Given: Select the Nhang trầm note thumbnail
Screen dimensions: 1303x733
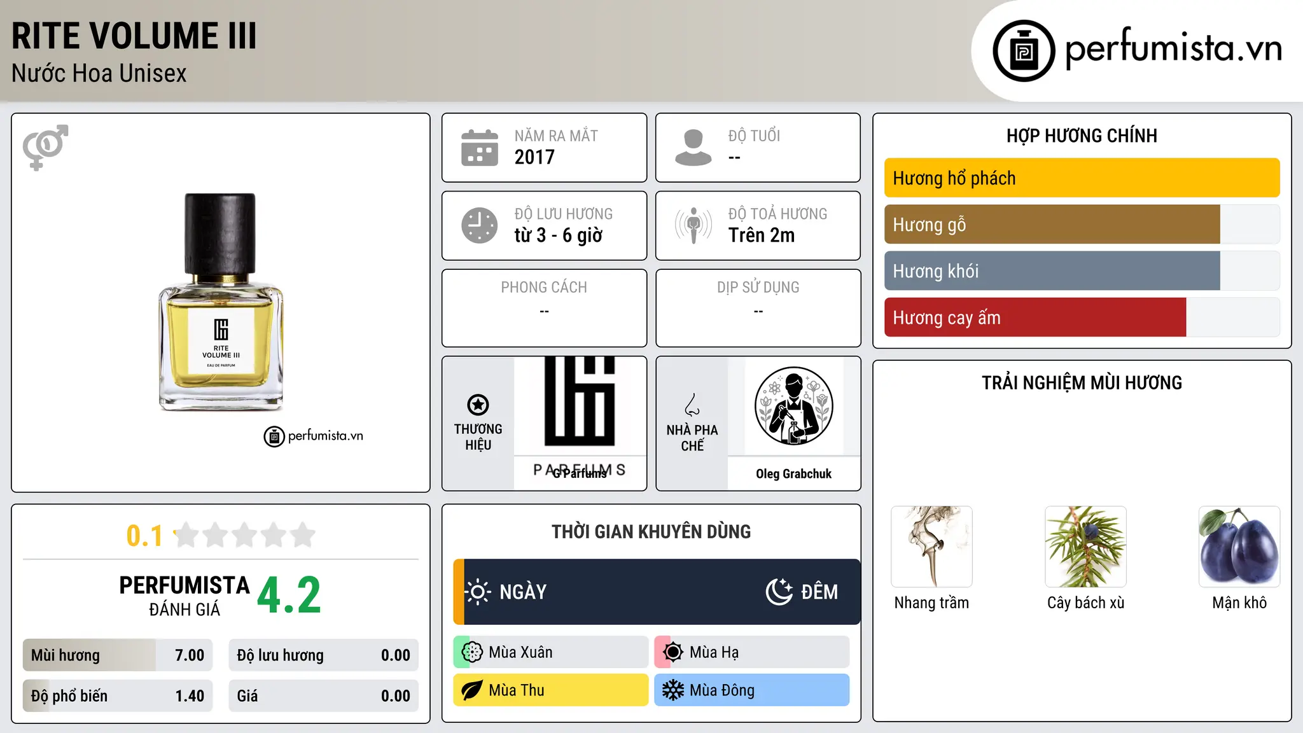Looking at the screenshot, I should pyautogui.click(x=931, y=547).
